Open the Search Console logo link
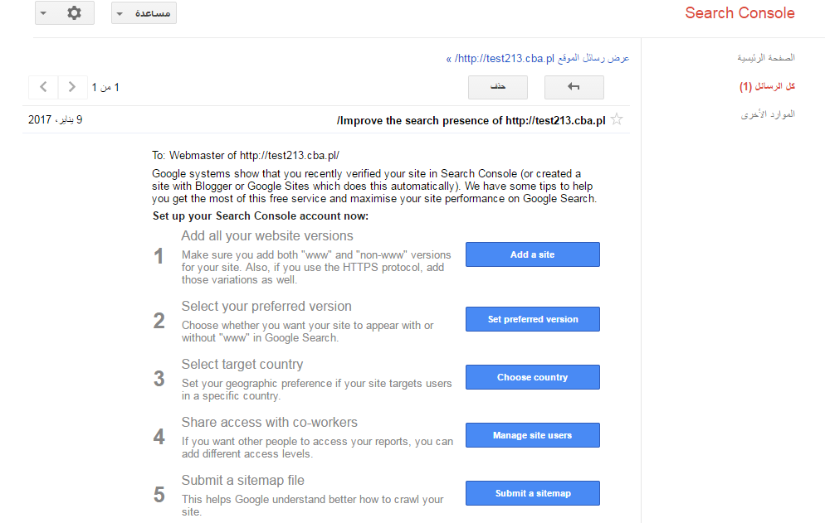 click(740, 13)
